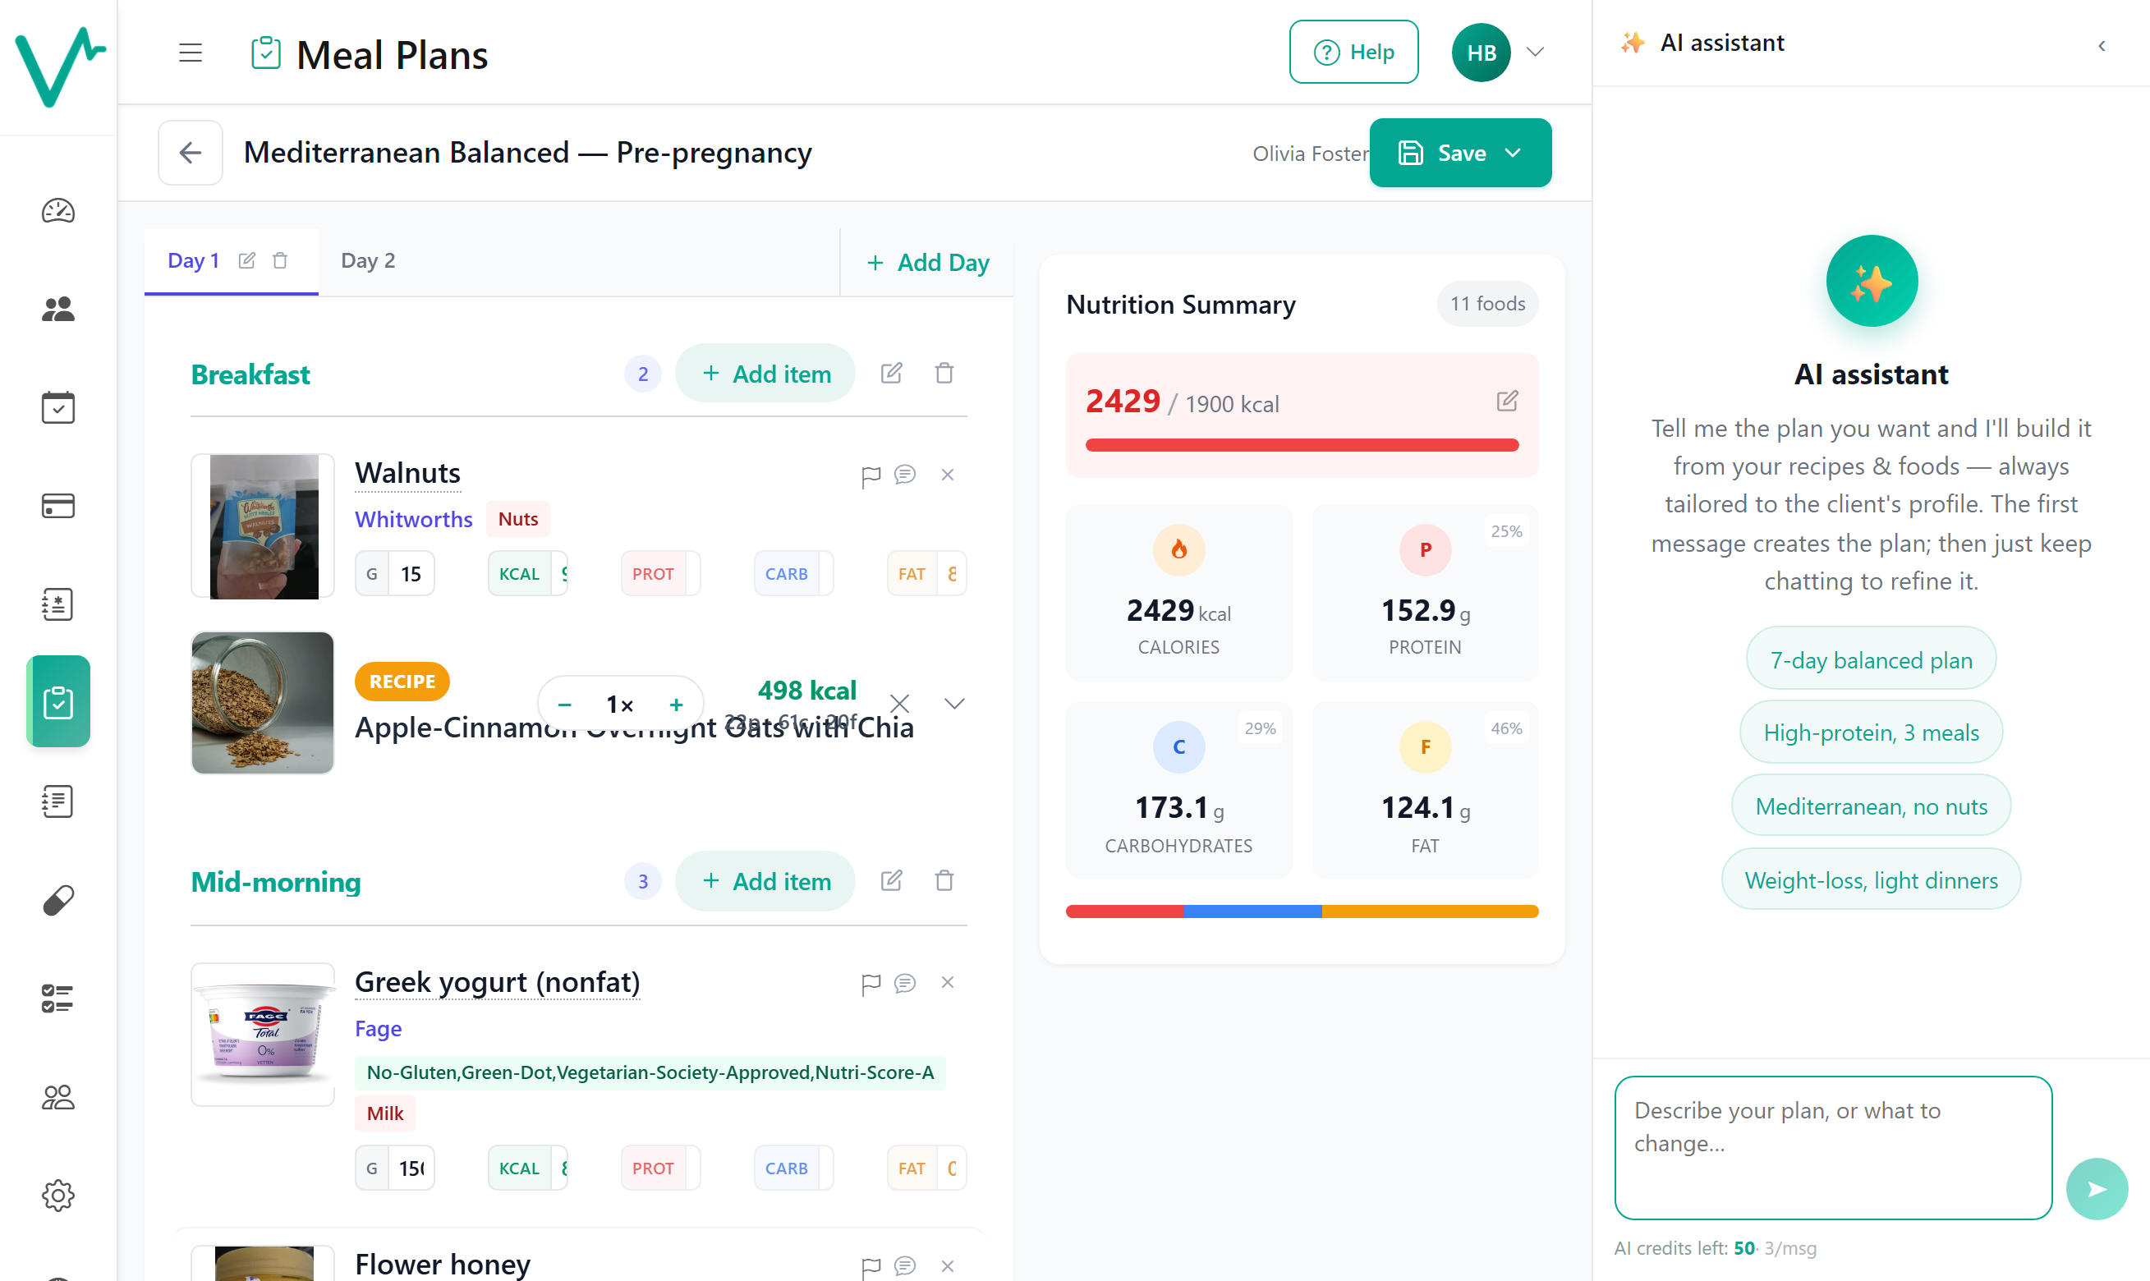Open the HB account menu chevron

pyautogui.click(x=1536, y=52)
